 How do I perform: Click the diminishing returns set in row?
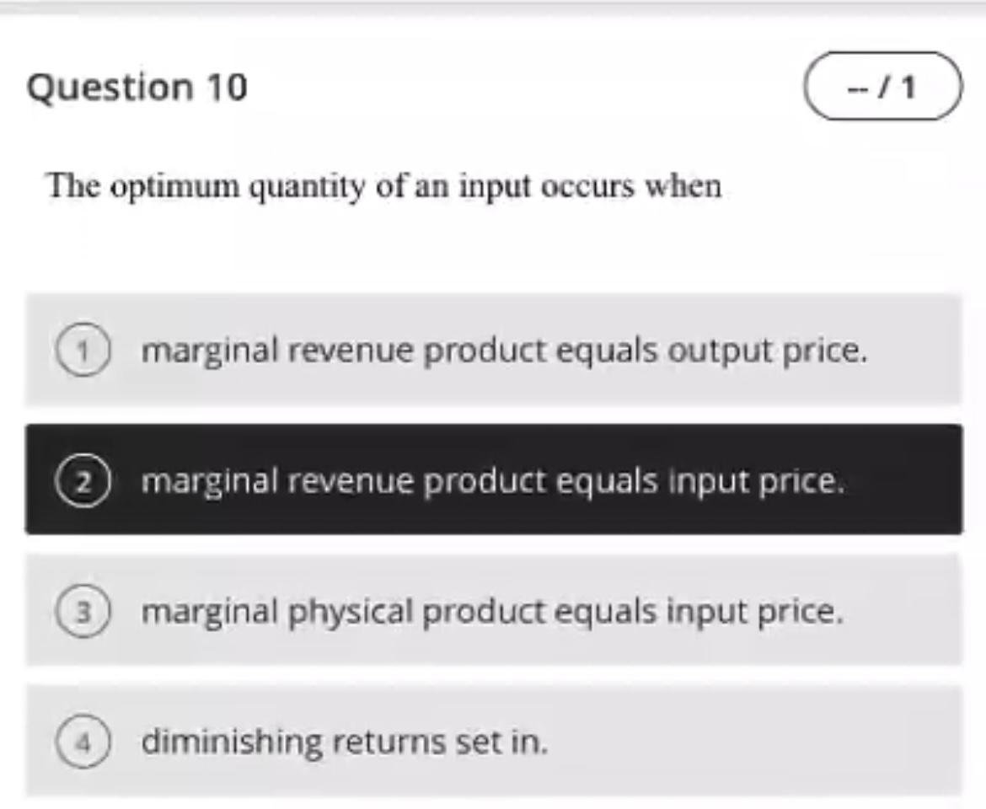346,742
